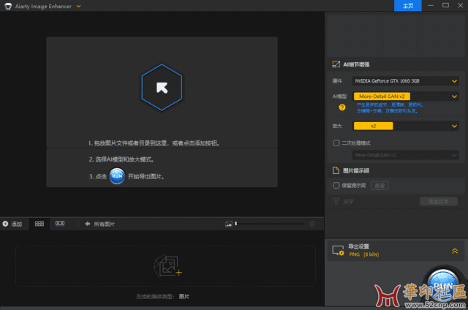Open the Aiarty Image Enhancer title menu arrow
This screenshot has width=468, height=310.
coord(78,6)
